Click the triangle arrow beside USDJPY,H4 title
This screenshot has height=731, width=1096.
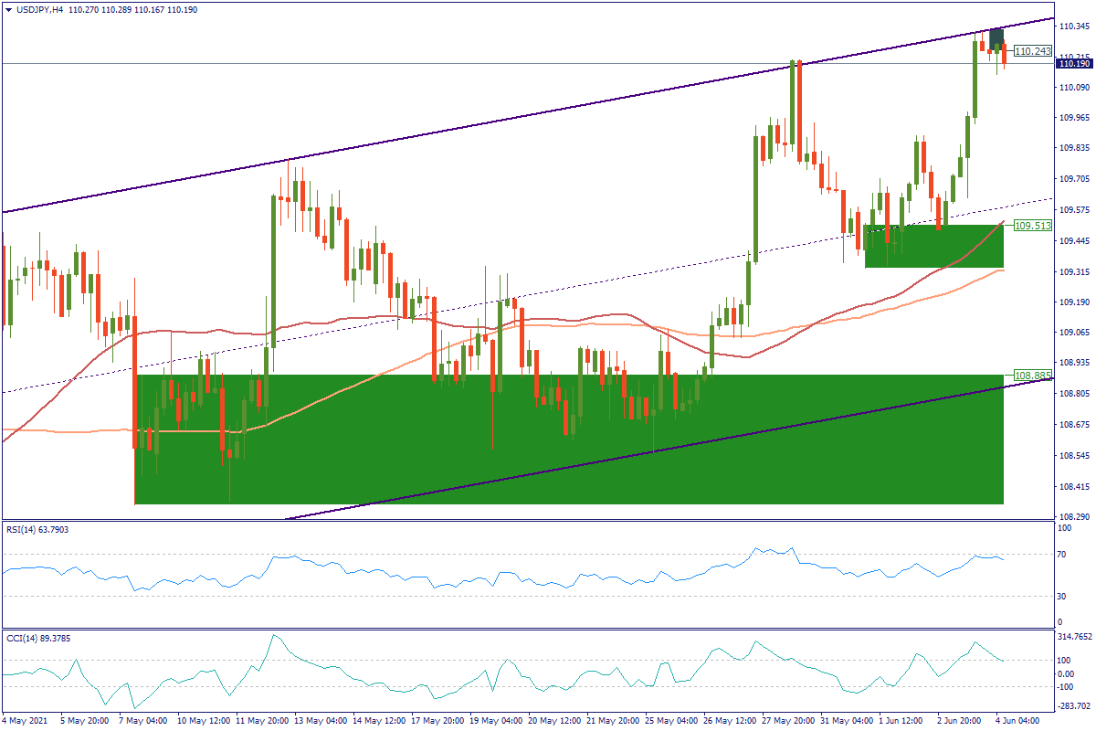[x=8, y=9]
